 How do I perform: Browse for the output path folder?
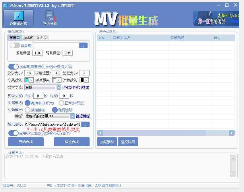(85, 124)
